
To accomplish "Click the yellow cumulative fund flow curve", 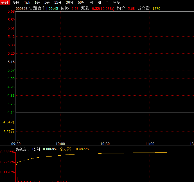I will coord(105,153).
